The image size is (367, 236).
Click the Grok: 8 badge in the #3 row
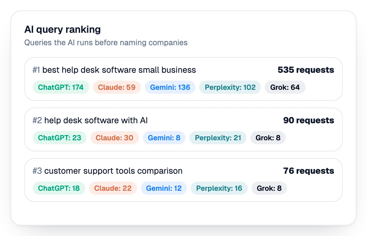269,188
